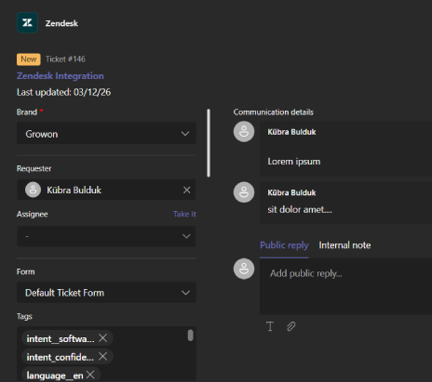Switch to the Internal note tab
The width and height of the screenshot is (432, 382).
pos(344,245)
